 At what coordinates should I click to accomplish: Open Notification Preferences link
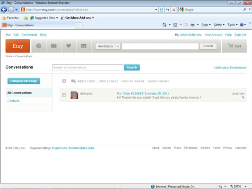tap(230, 68)
